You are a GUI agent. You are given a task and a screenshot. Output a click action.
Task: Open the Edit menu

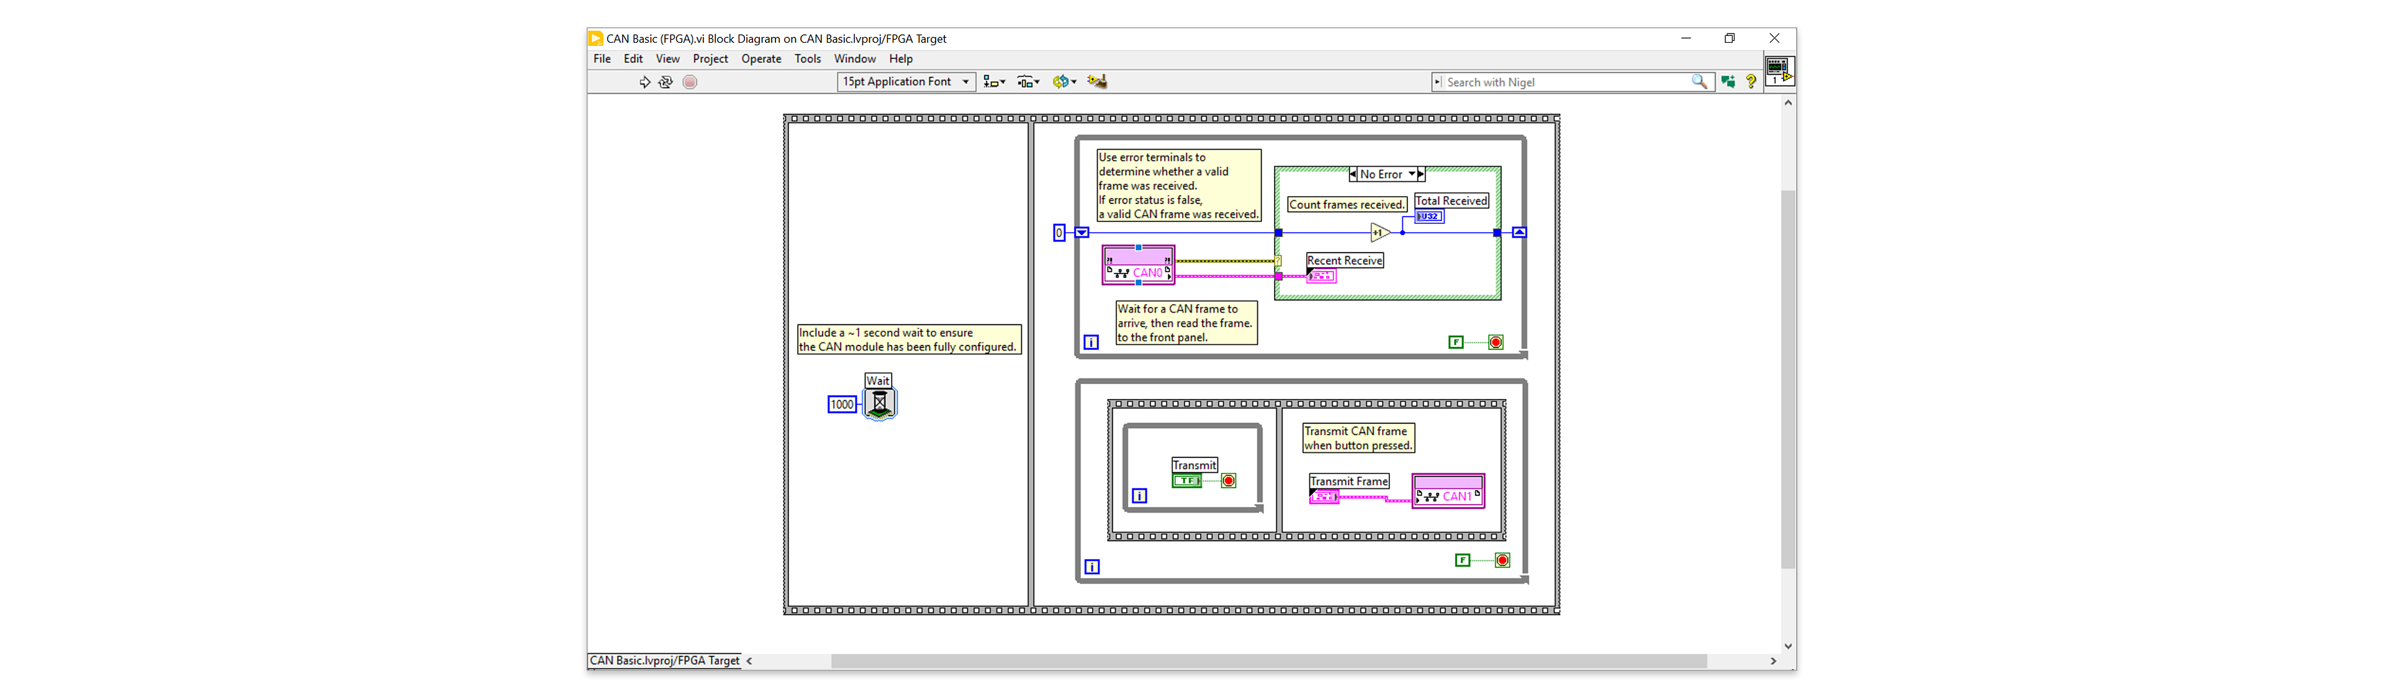tap(633, 58)
